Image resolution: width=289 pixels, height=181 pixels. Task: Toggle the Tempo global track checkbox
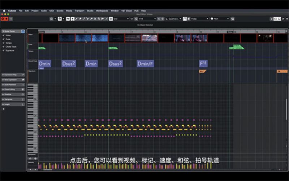click(4, 43)
